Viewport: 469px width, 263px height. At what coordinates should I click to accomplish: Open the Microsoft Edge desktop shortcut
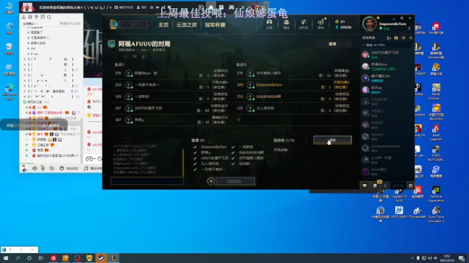coord(9,92)
